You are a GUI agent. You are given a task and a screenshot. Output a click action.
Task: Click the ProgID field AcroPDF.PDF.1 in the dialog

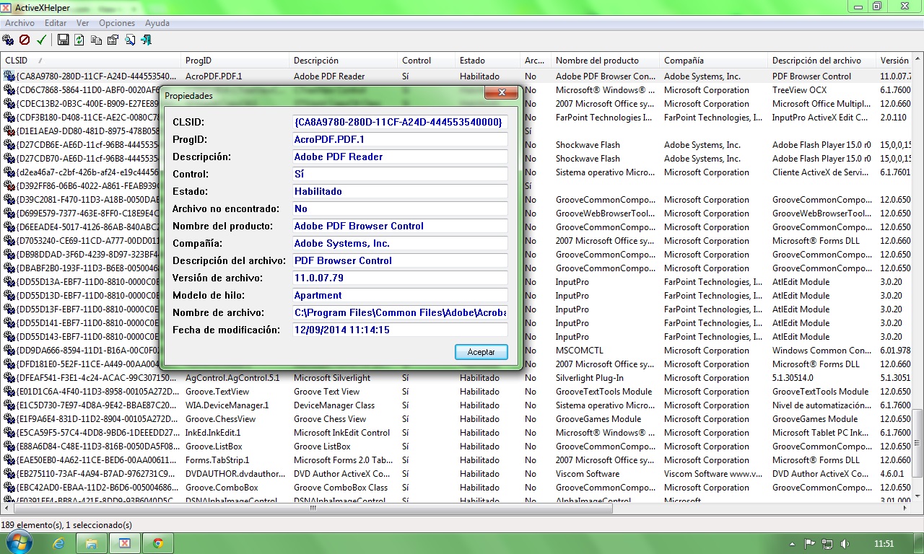click(399, 139)
